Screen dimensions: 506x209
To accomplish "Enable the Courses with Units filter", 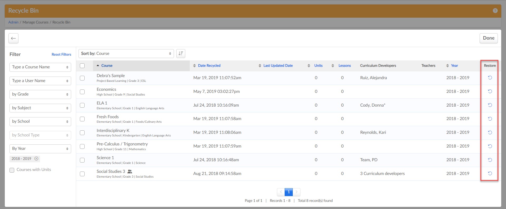I will click(12, 170).
